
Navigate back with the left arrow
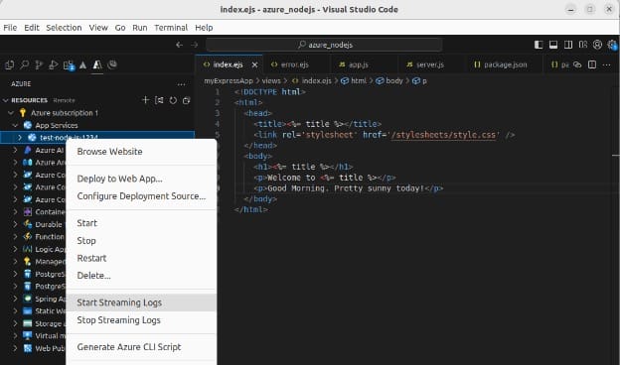179,45
